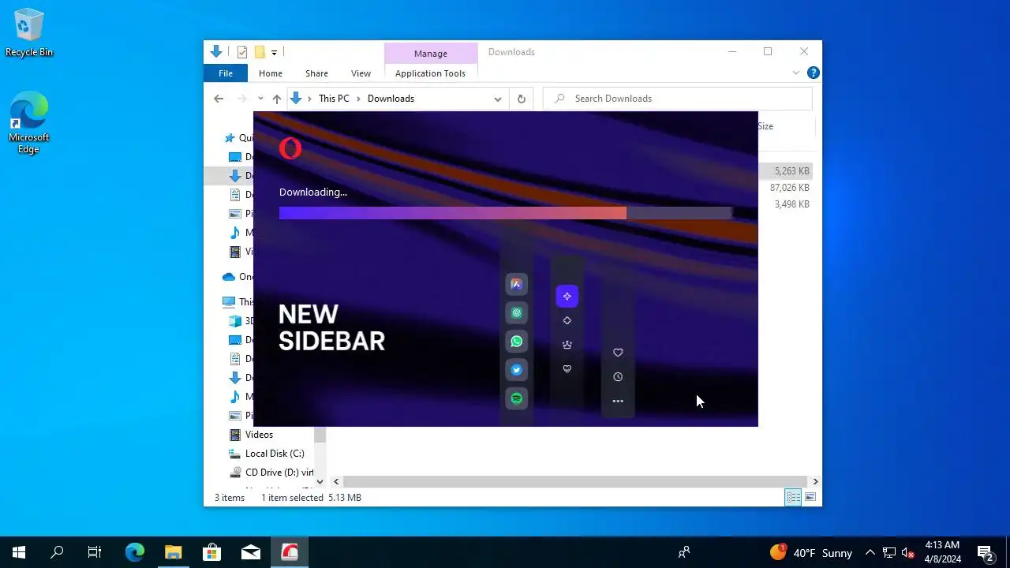Open the clock showing 4:13 AM
This screenshot has height=568, width=1010.
tap(942, 552)
